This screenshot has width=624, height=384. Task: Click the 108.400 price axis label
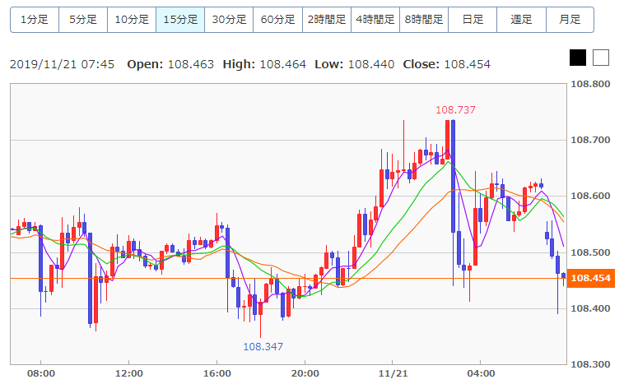pos(590,308)
